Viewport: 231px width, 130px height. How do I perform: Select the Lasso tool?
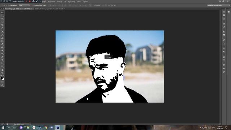pos(2,18)
